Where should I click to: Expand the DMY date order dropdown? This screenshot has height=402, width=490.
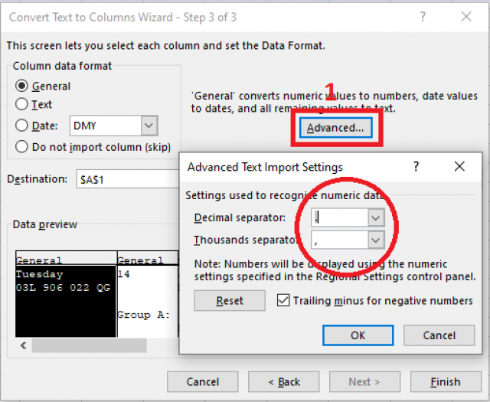click(149, 126)
